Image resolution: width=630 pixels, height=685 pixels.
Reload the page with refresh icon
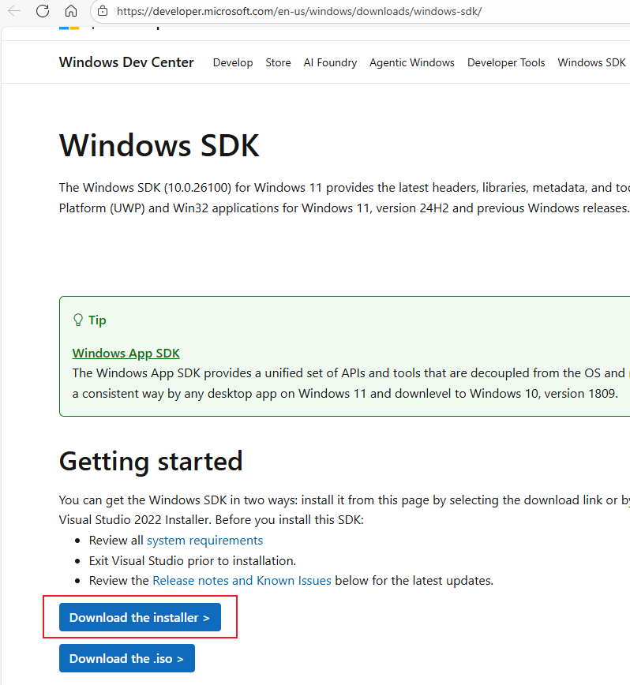43,11
